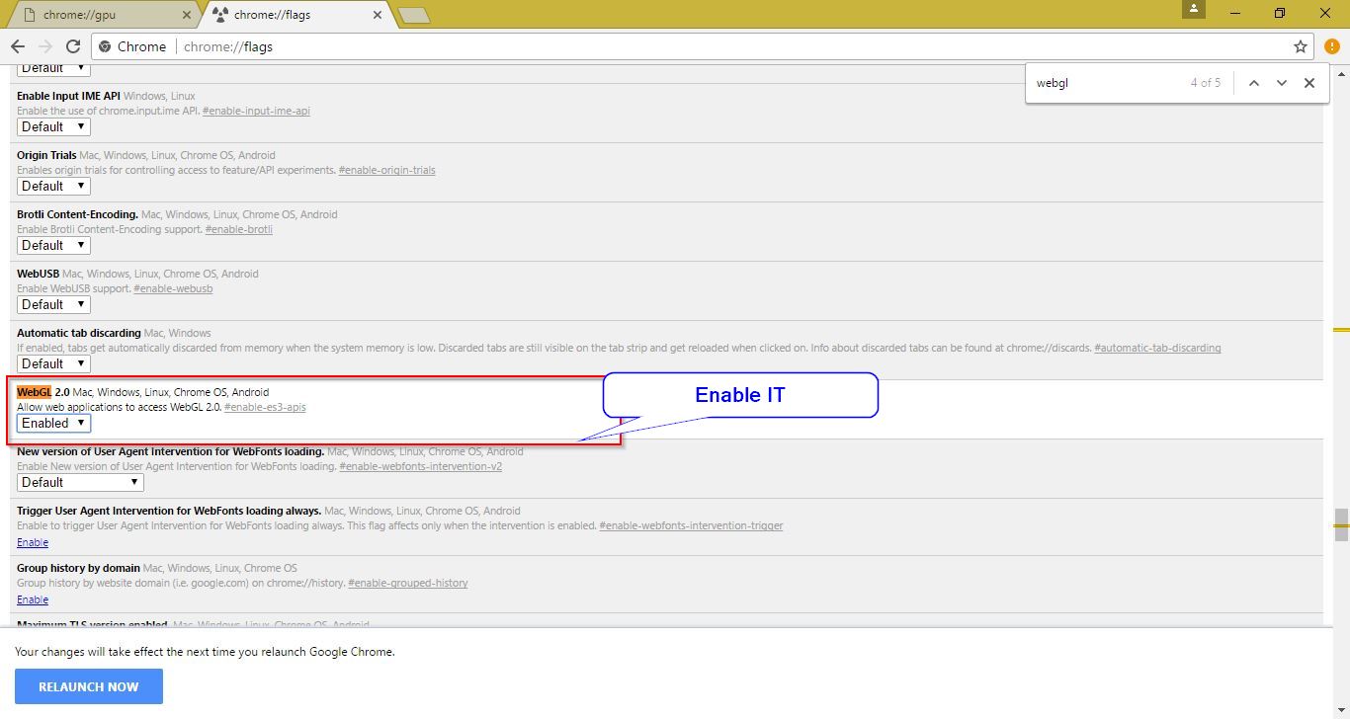The width and height of the screenshot is (1350, 719).
Task: Follow the #enable-brotli anchor link
Action: click(x=238, y=229)
